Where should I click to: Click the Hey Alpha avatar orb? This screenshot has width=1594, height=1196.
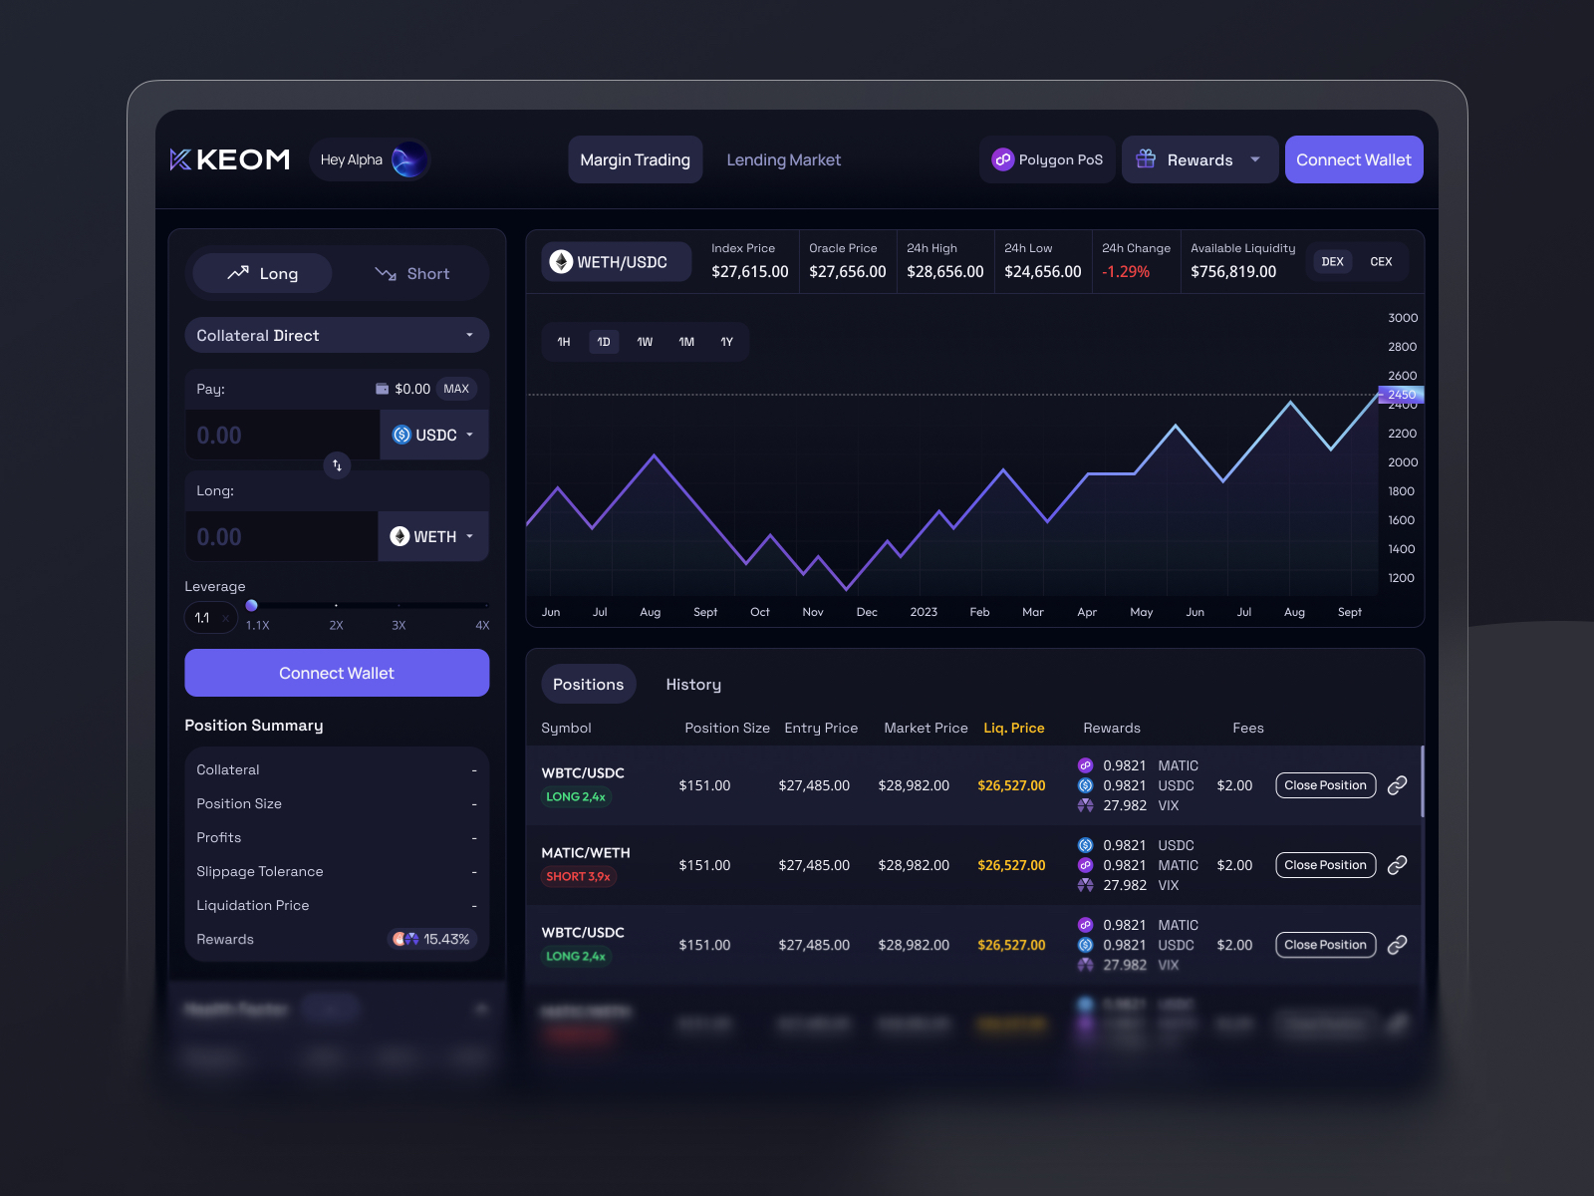click(x=408, y=159)
